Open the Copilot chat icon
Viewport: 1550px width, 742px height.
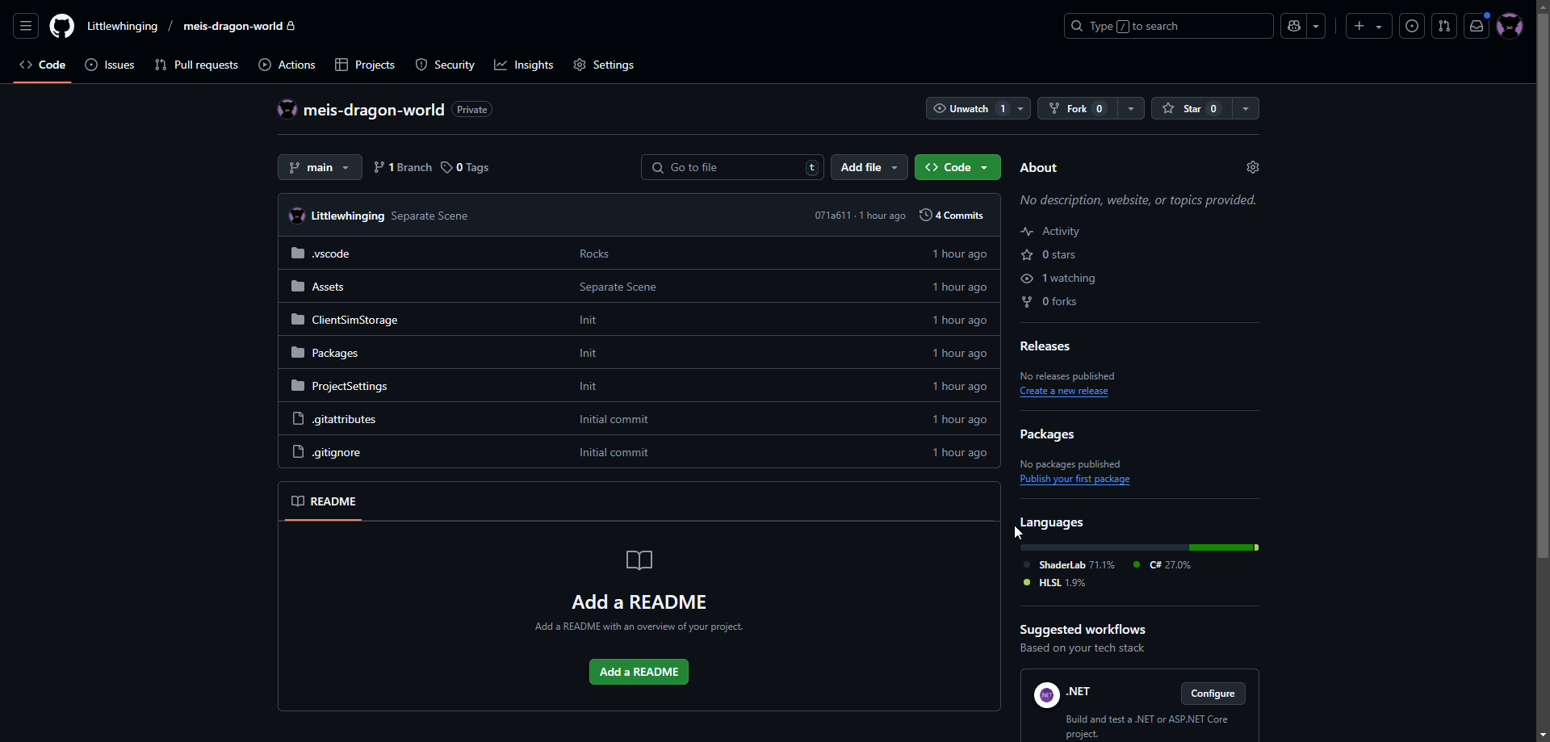click(x=1294, y=26)
